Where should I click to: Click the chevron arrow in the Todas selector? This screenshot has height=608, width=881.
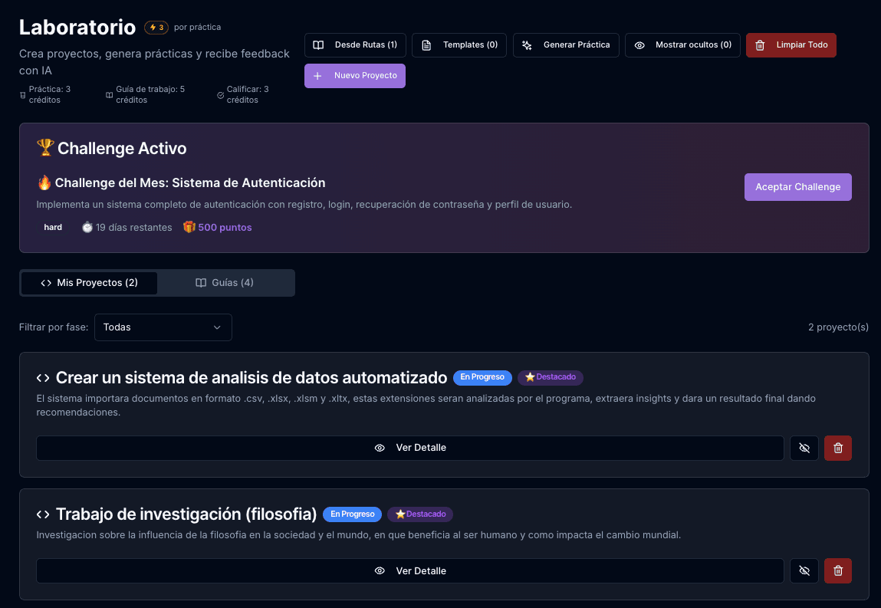(x=217, y=327)
